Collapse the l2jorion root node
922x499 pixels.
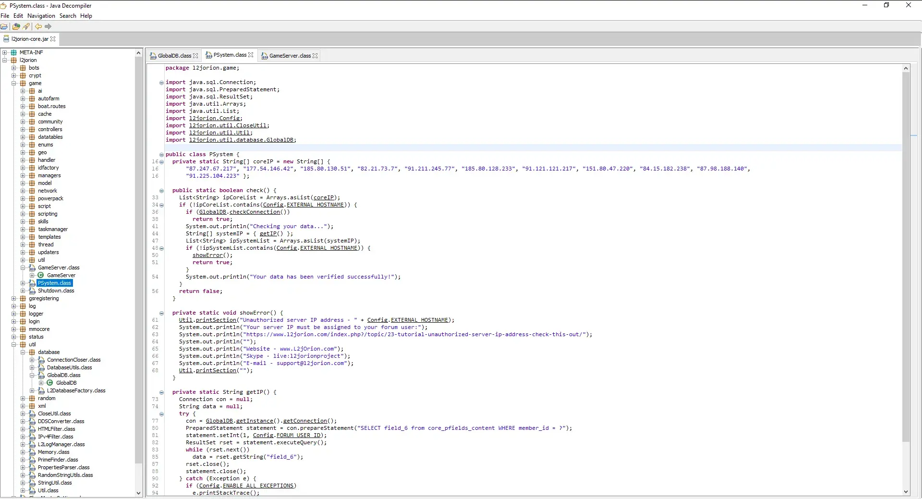(5, 60)
